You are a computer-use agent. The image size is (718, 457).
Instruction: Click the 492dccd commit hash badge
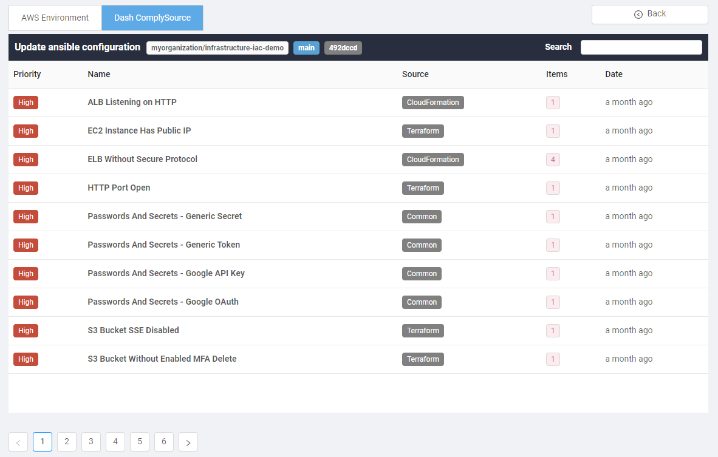pyautogui.click(x=343, y=48)
